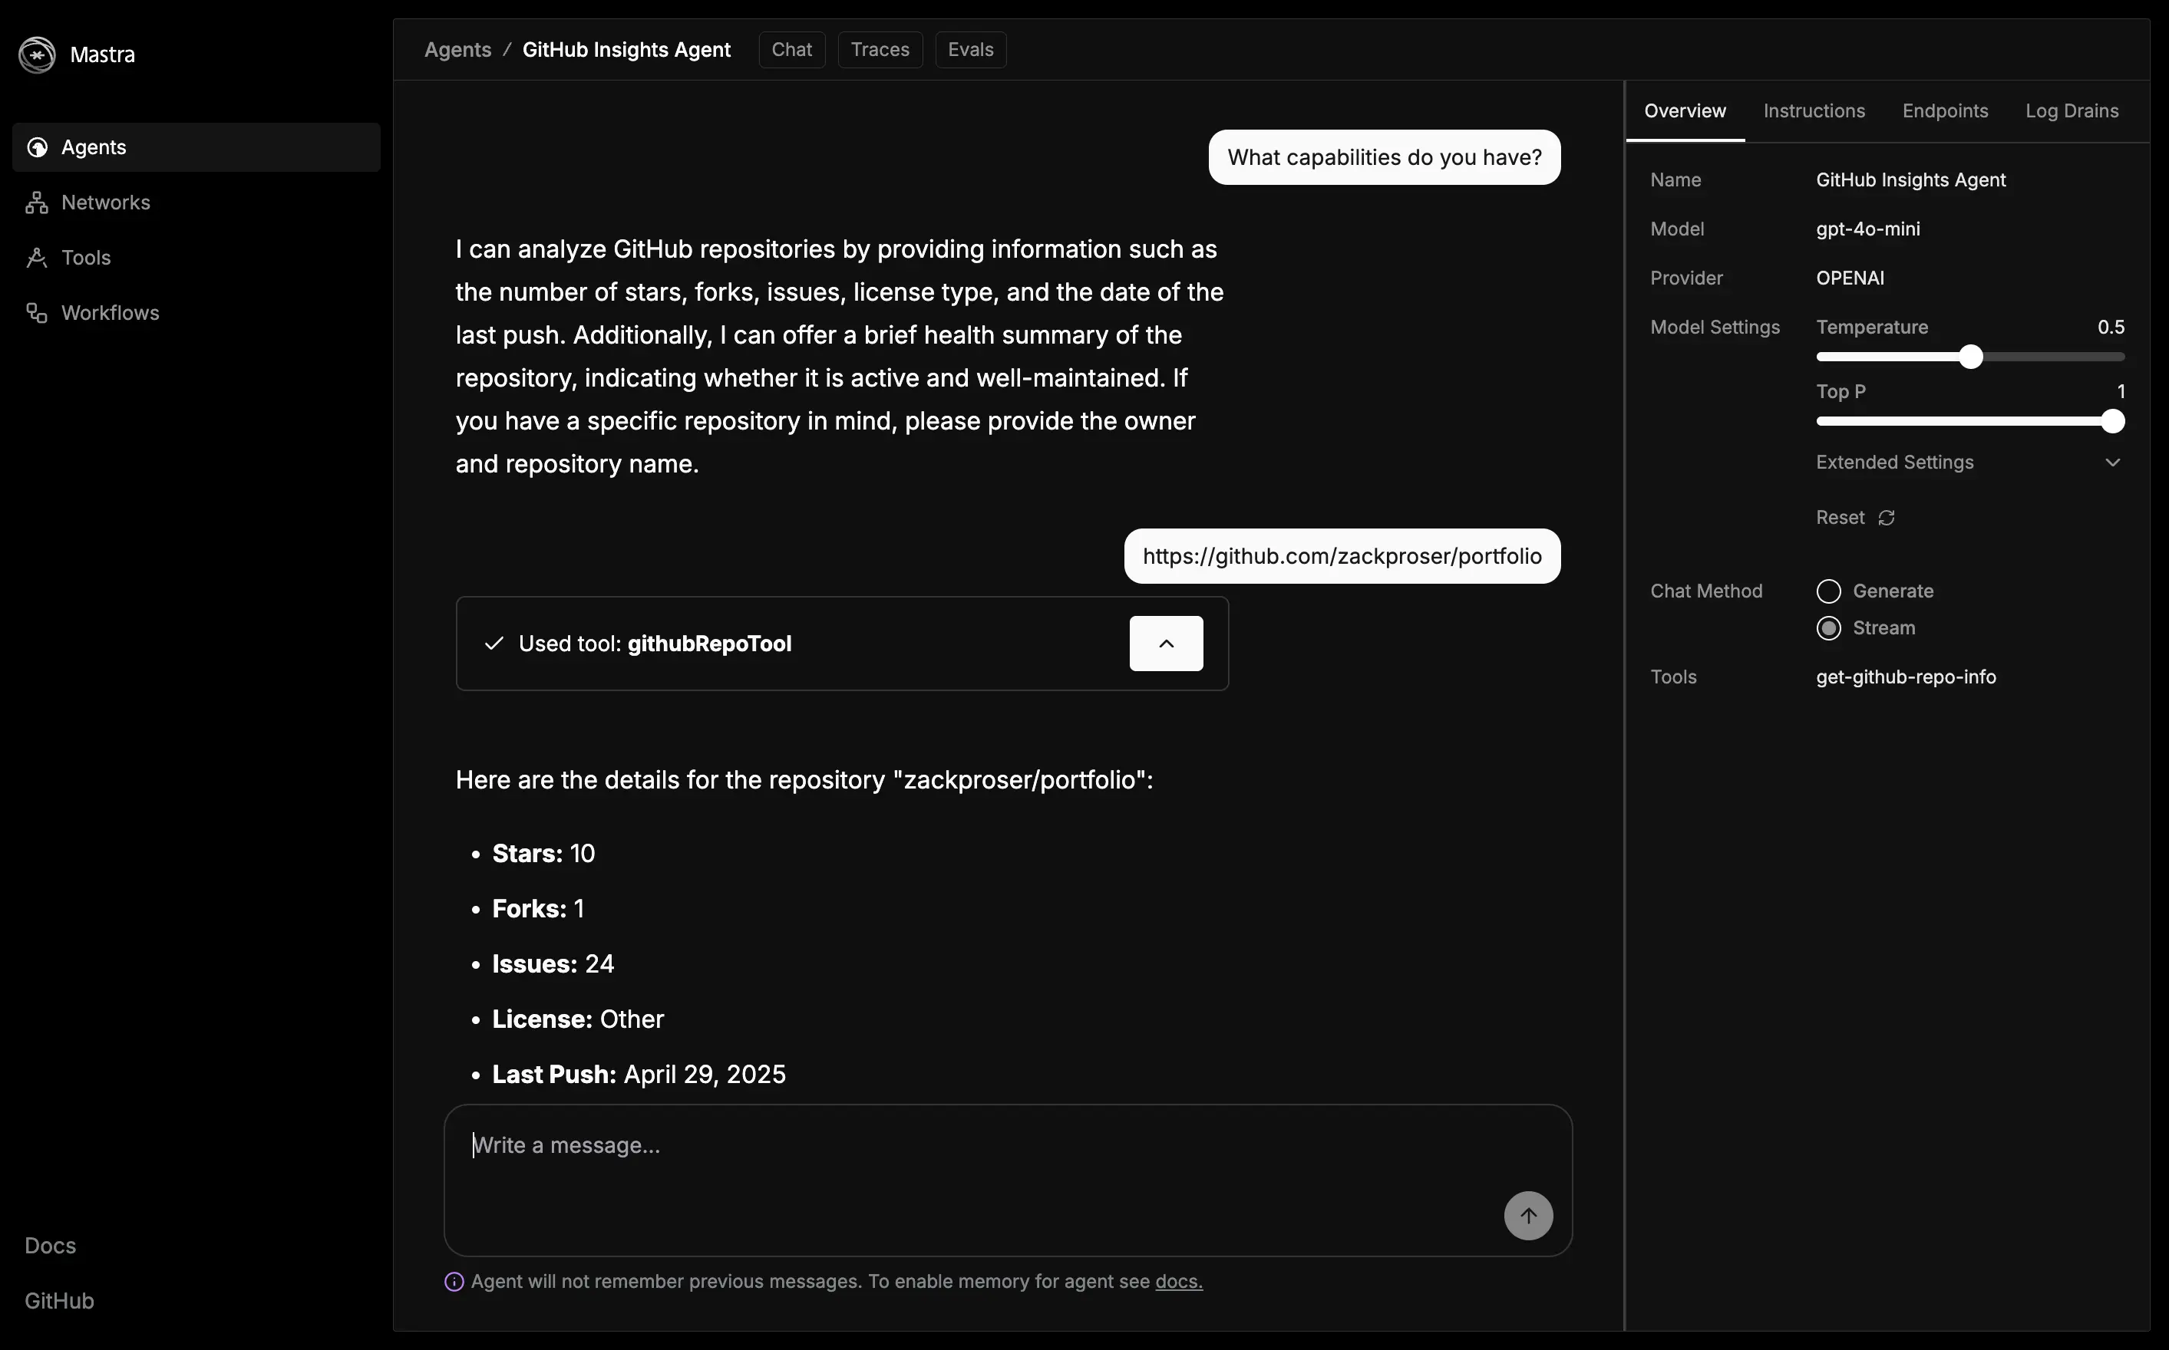Click the 'Stars: 10' list item
Viewport: 2169px width, 1350px height.
(x=543, y=854)
